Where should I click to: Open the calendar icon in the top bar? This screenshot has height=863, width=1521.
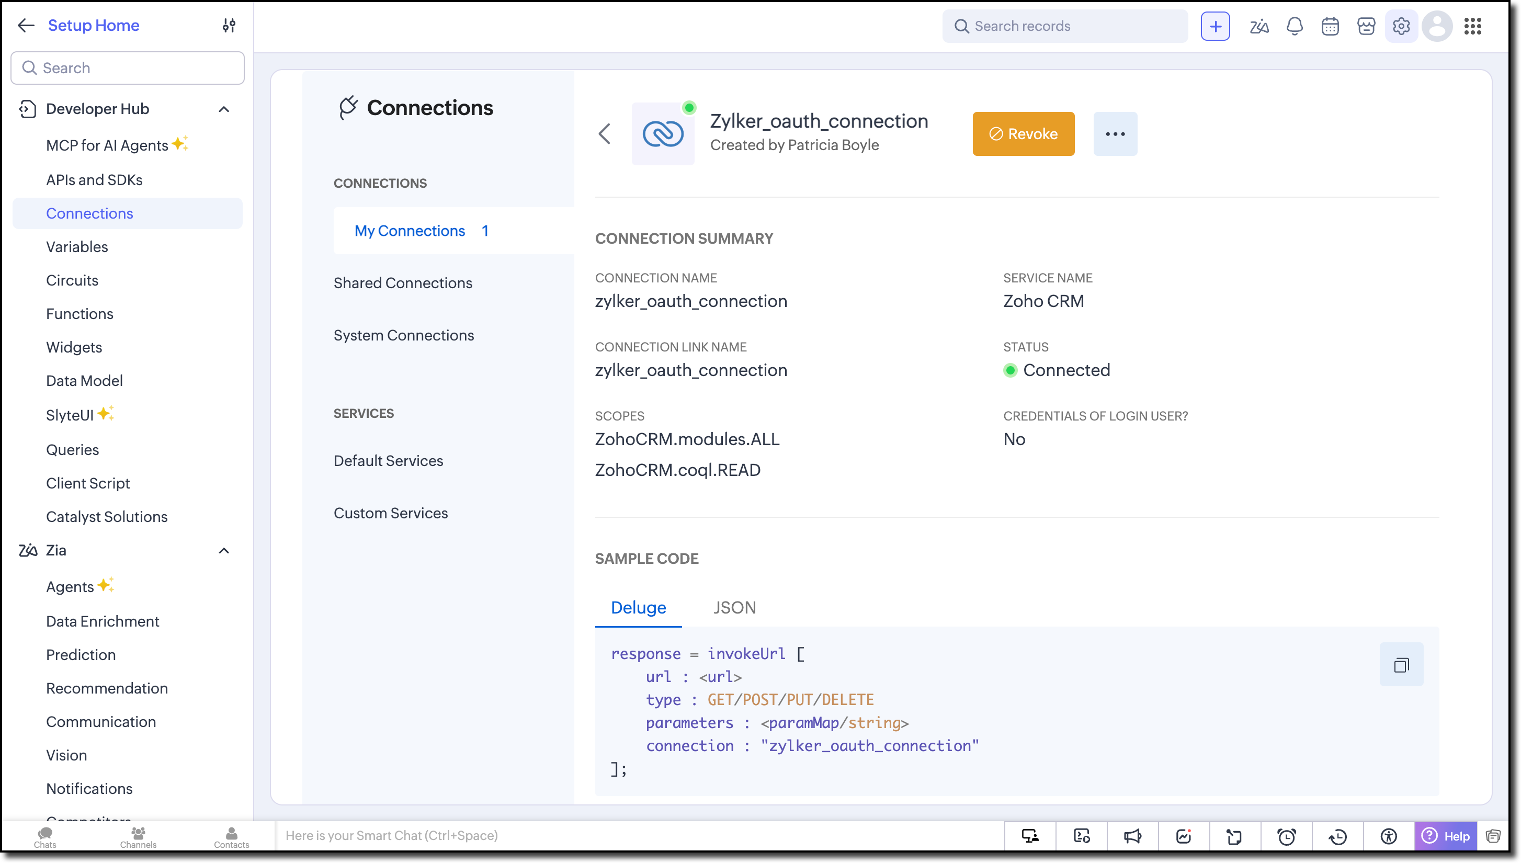pos(1330,26)
